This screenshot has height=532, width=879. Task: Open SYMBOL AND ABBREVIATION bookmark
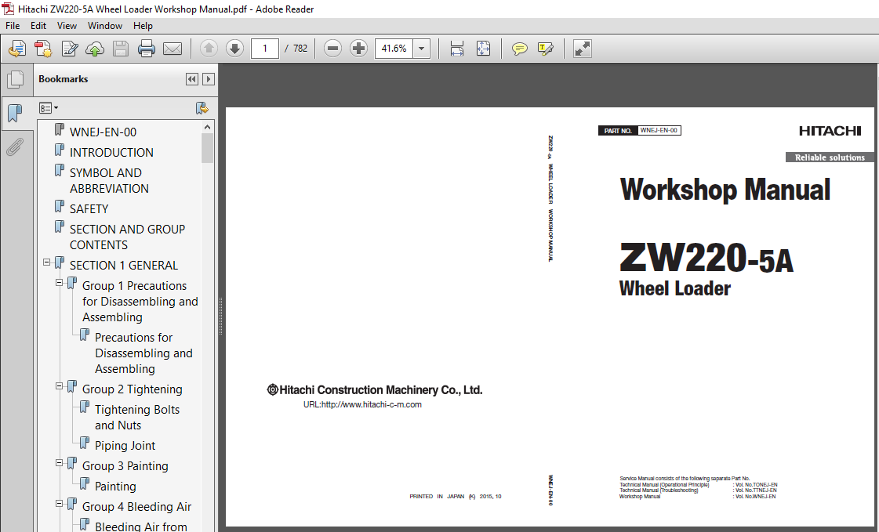109,181
